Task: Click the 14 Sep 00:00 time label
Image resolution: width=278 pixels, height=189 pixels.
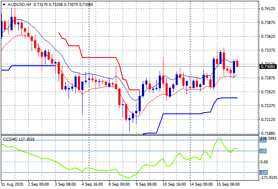Action: click(201, 184)
